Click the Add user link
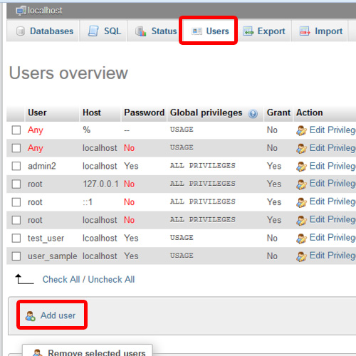The width and height of the screenshot is (356, 356). tap(58, 315)
